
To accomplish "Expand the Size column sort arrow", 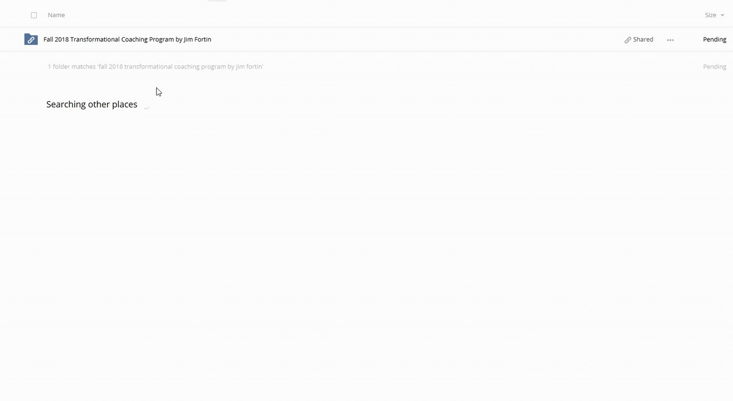I will click(722, 16).
